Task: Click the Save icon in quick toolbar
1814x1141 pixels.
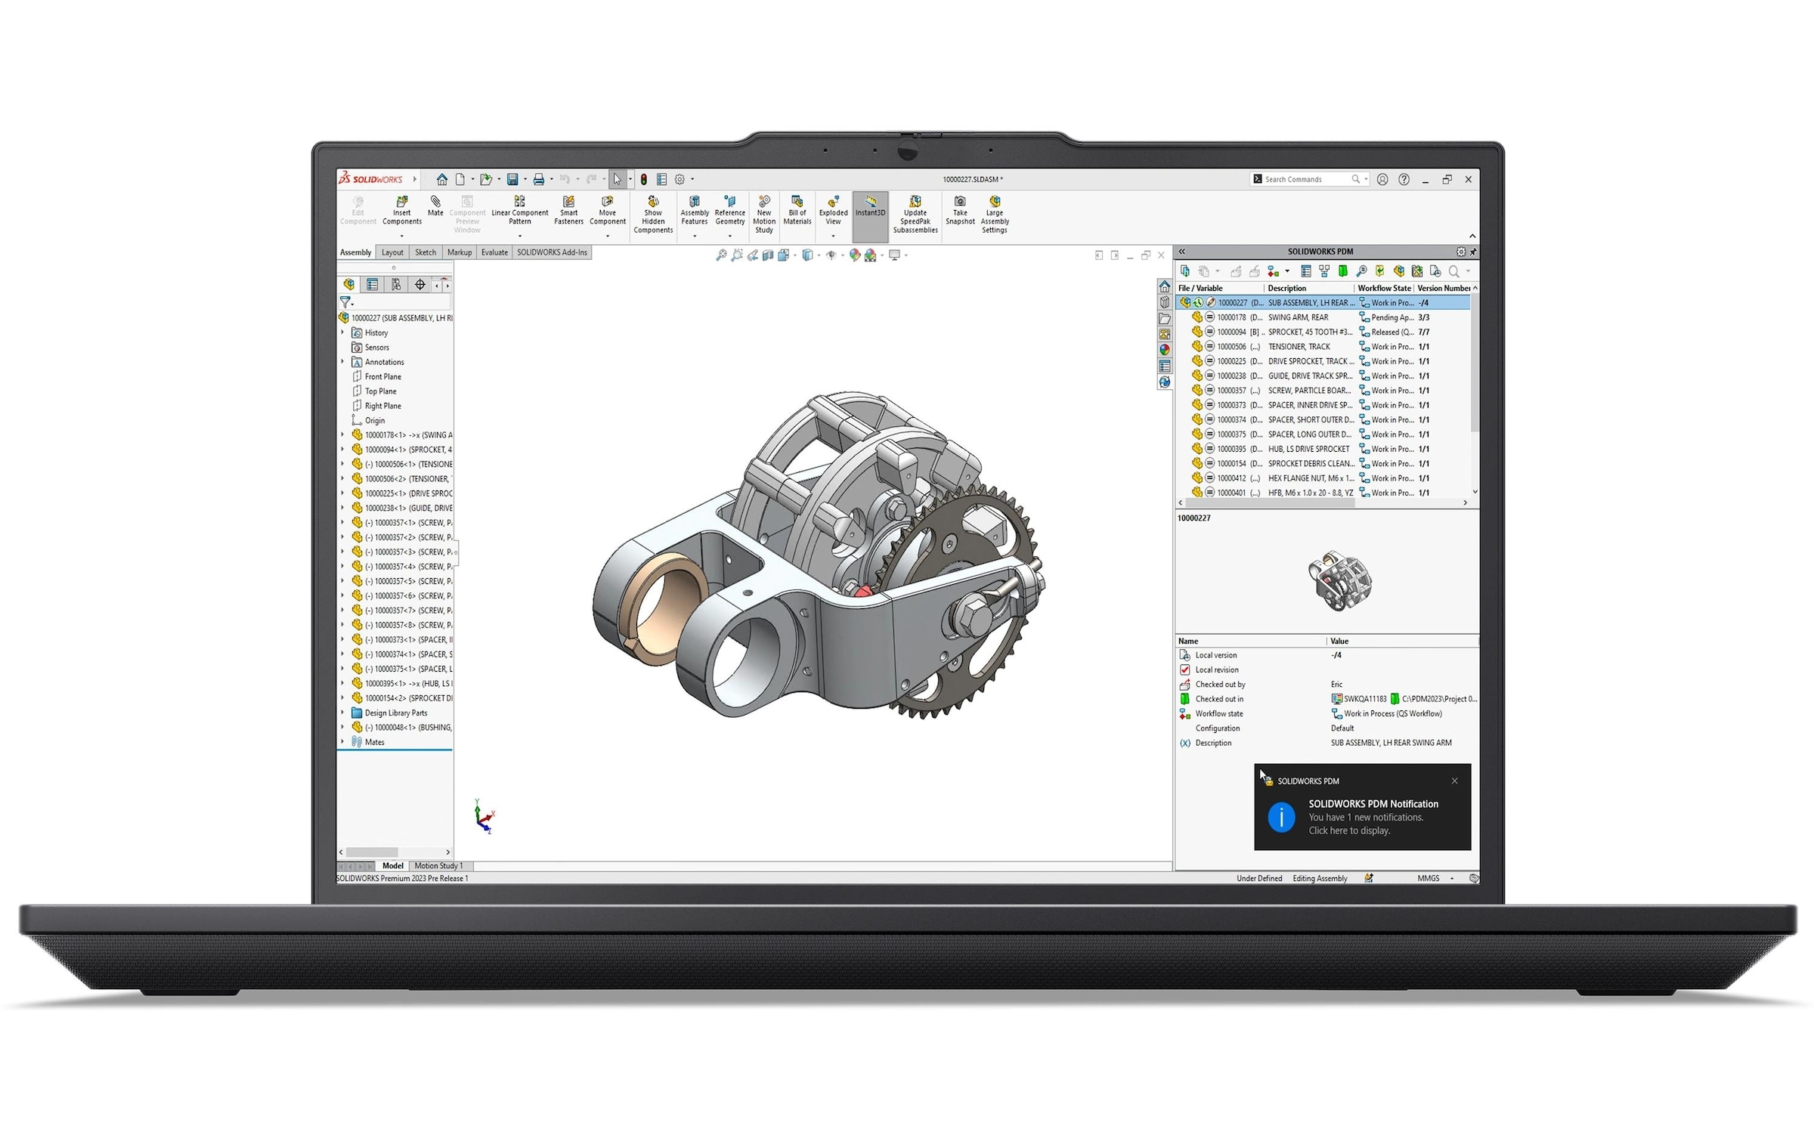Action: point(512,179)
